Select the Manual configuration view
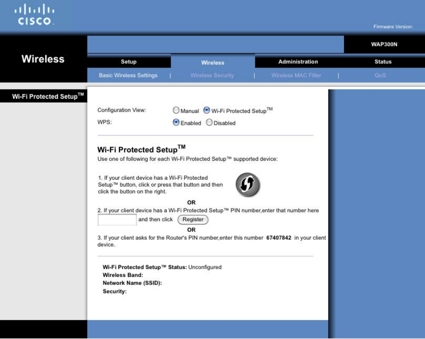 (x=176, y=110)
